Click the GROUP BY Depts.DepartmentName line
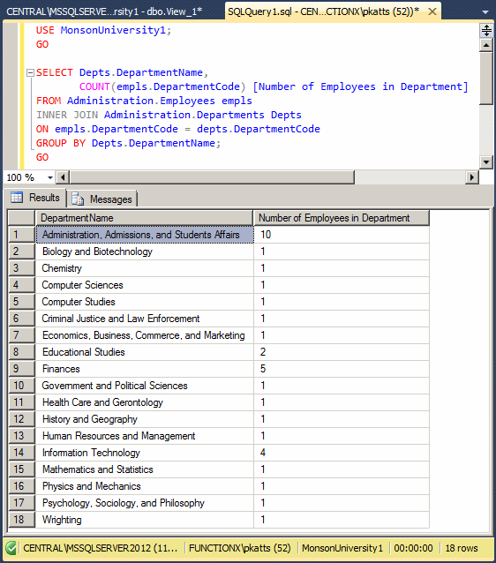Image resolution: width=496 pixels, height=563 pixels. pos(128,143)
